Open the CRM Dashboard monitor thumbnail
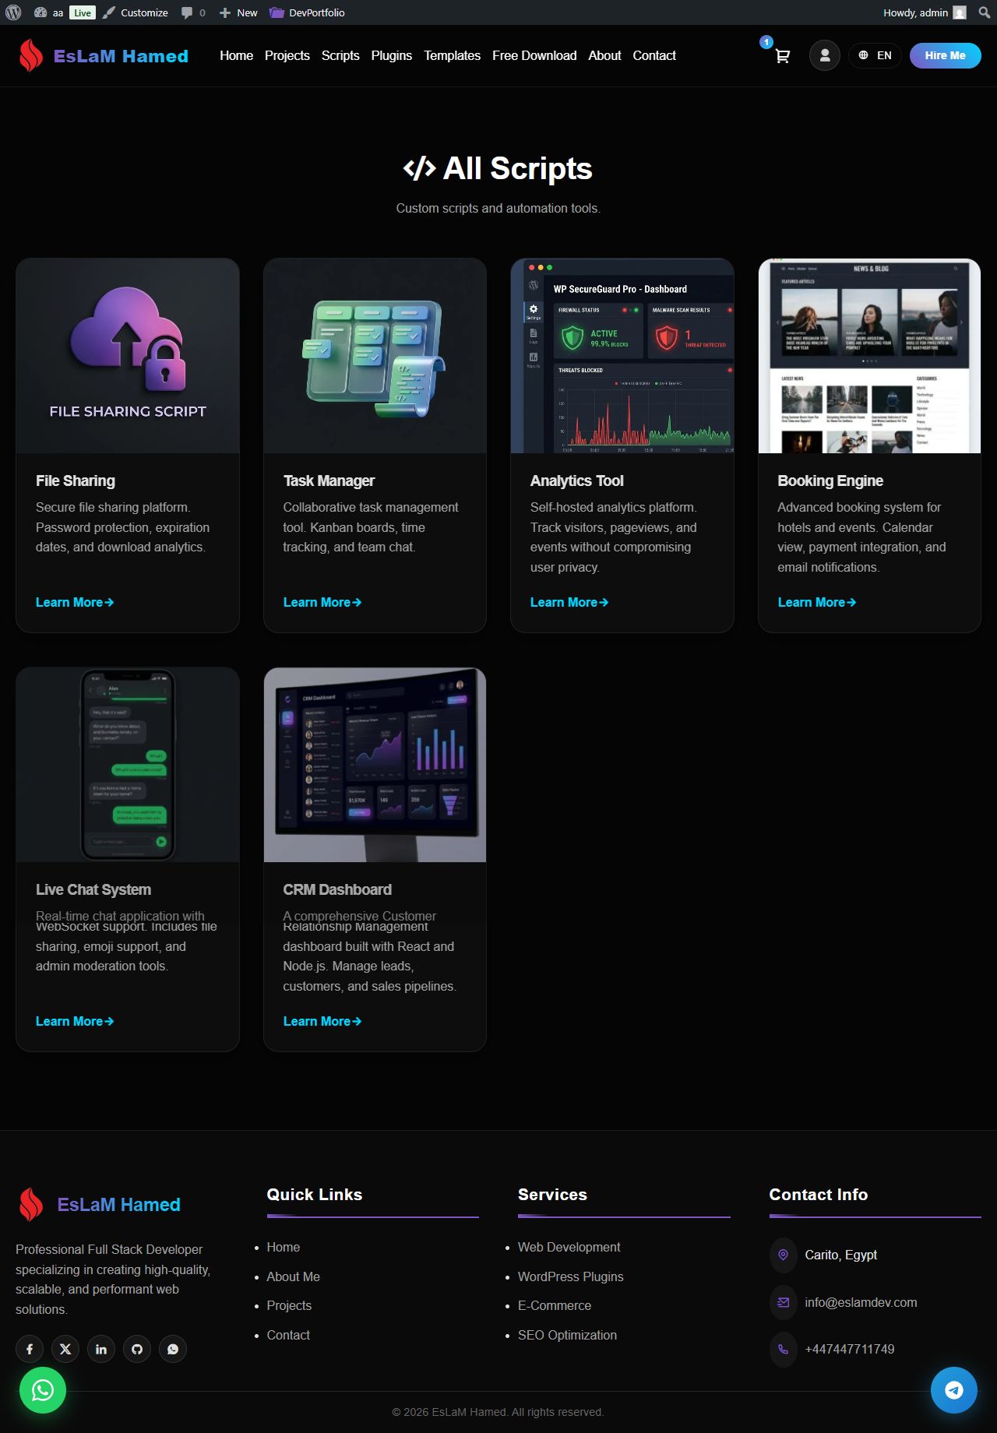This screenshot has height=1433, width=997. tap(375, 765)
